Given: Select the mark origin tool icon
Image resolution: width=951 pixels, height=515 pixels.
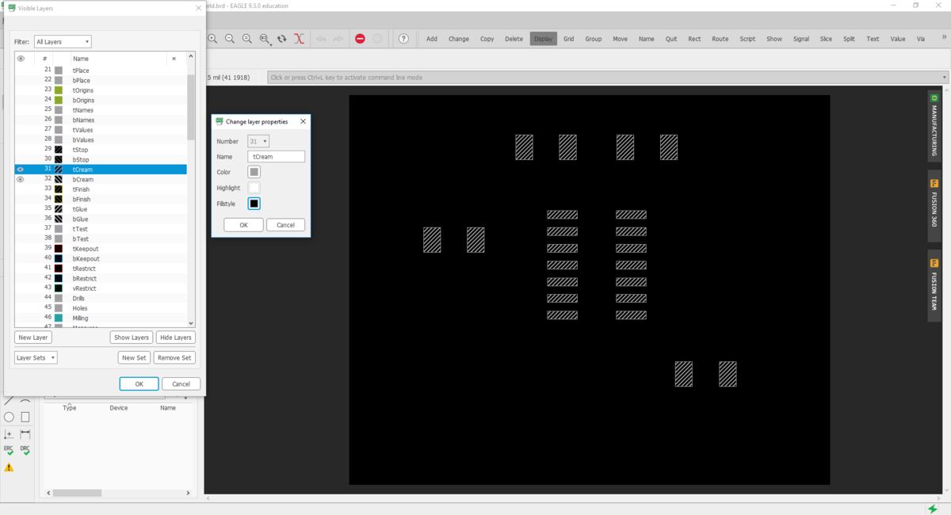Looking at the screenshot, I should click(9, 434).
